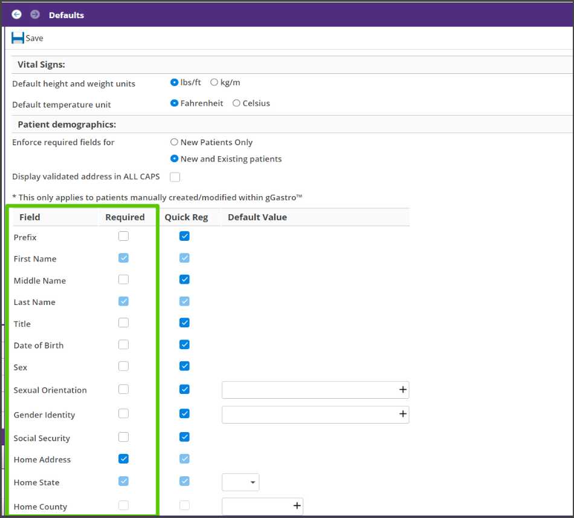Screen dimensions: 574x518
Task: Enable Display validated address in ALL CAPS
Action: point(175,177)
